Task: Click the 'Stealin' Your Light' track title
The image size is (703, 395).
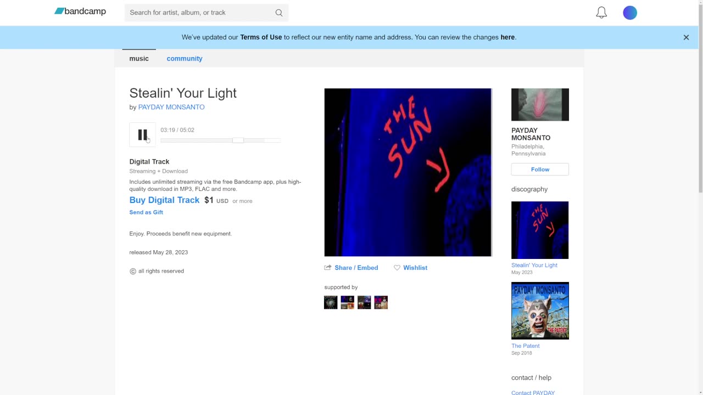Action: click(x=183, y=93)
